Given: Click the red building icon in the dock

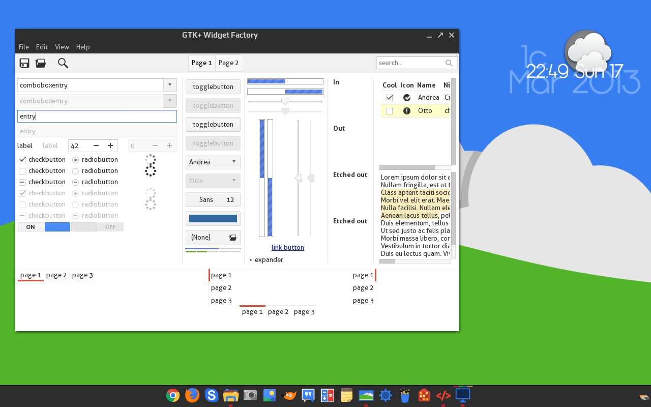Looking at the screenshot, I should (424, 395).
